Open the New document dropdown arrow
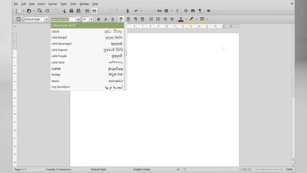The image size is (307, 173). coord(24,11)
